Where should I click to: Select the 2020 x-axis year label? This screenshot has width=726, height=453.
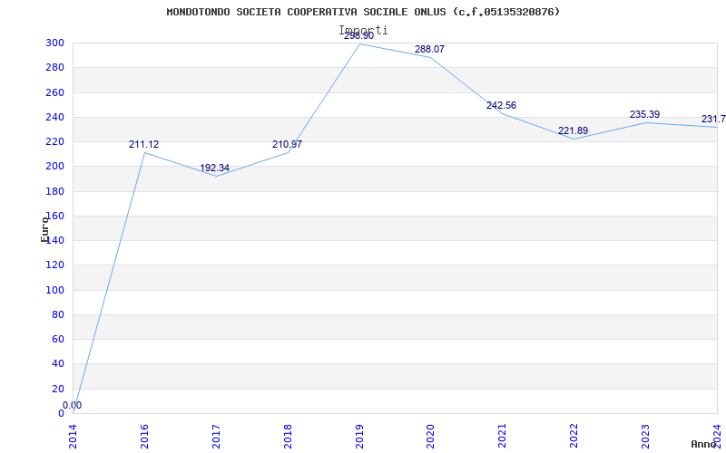[431, 436]
